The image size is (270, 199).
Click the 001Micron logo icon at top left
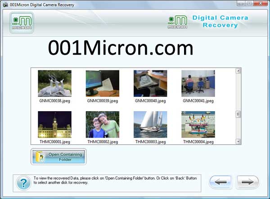point(22,23)
